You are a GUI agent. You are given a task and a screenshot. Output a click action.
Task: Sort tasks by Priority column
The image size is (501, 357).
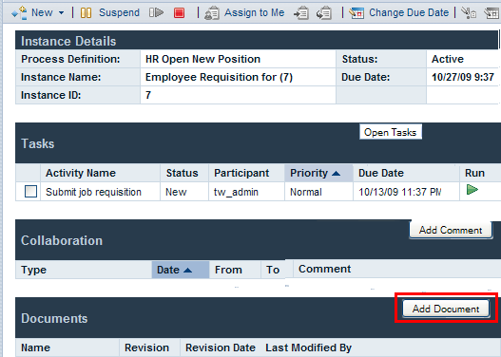point(318,173)
